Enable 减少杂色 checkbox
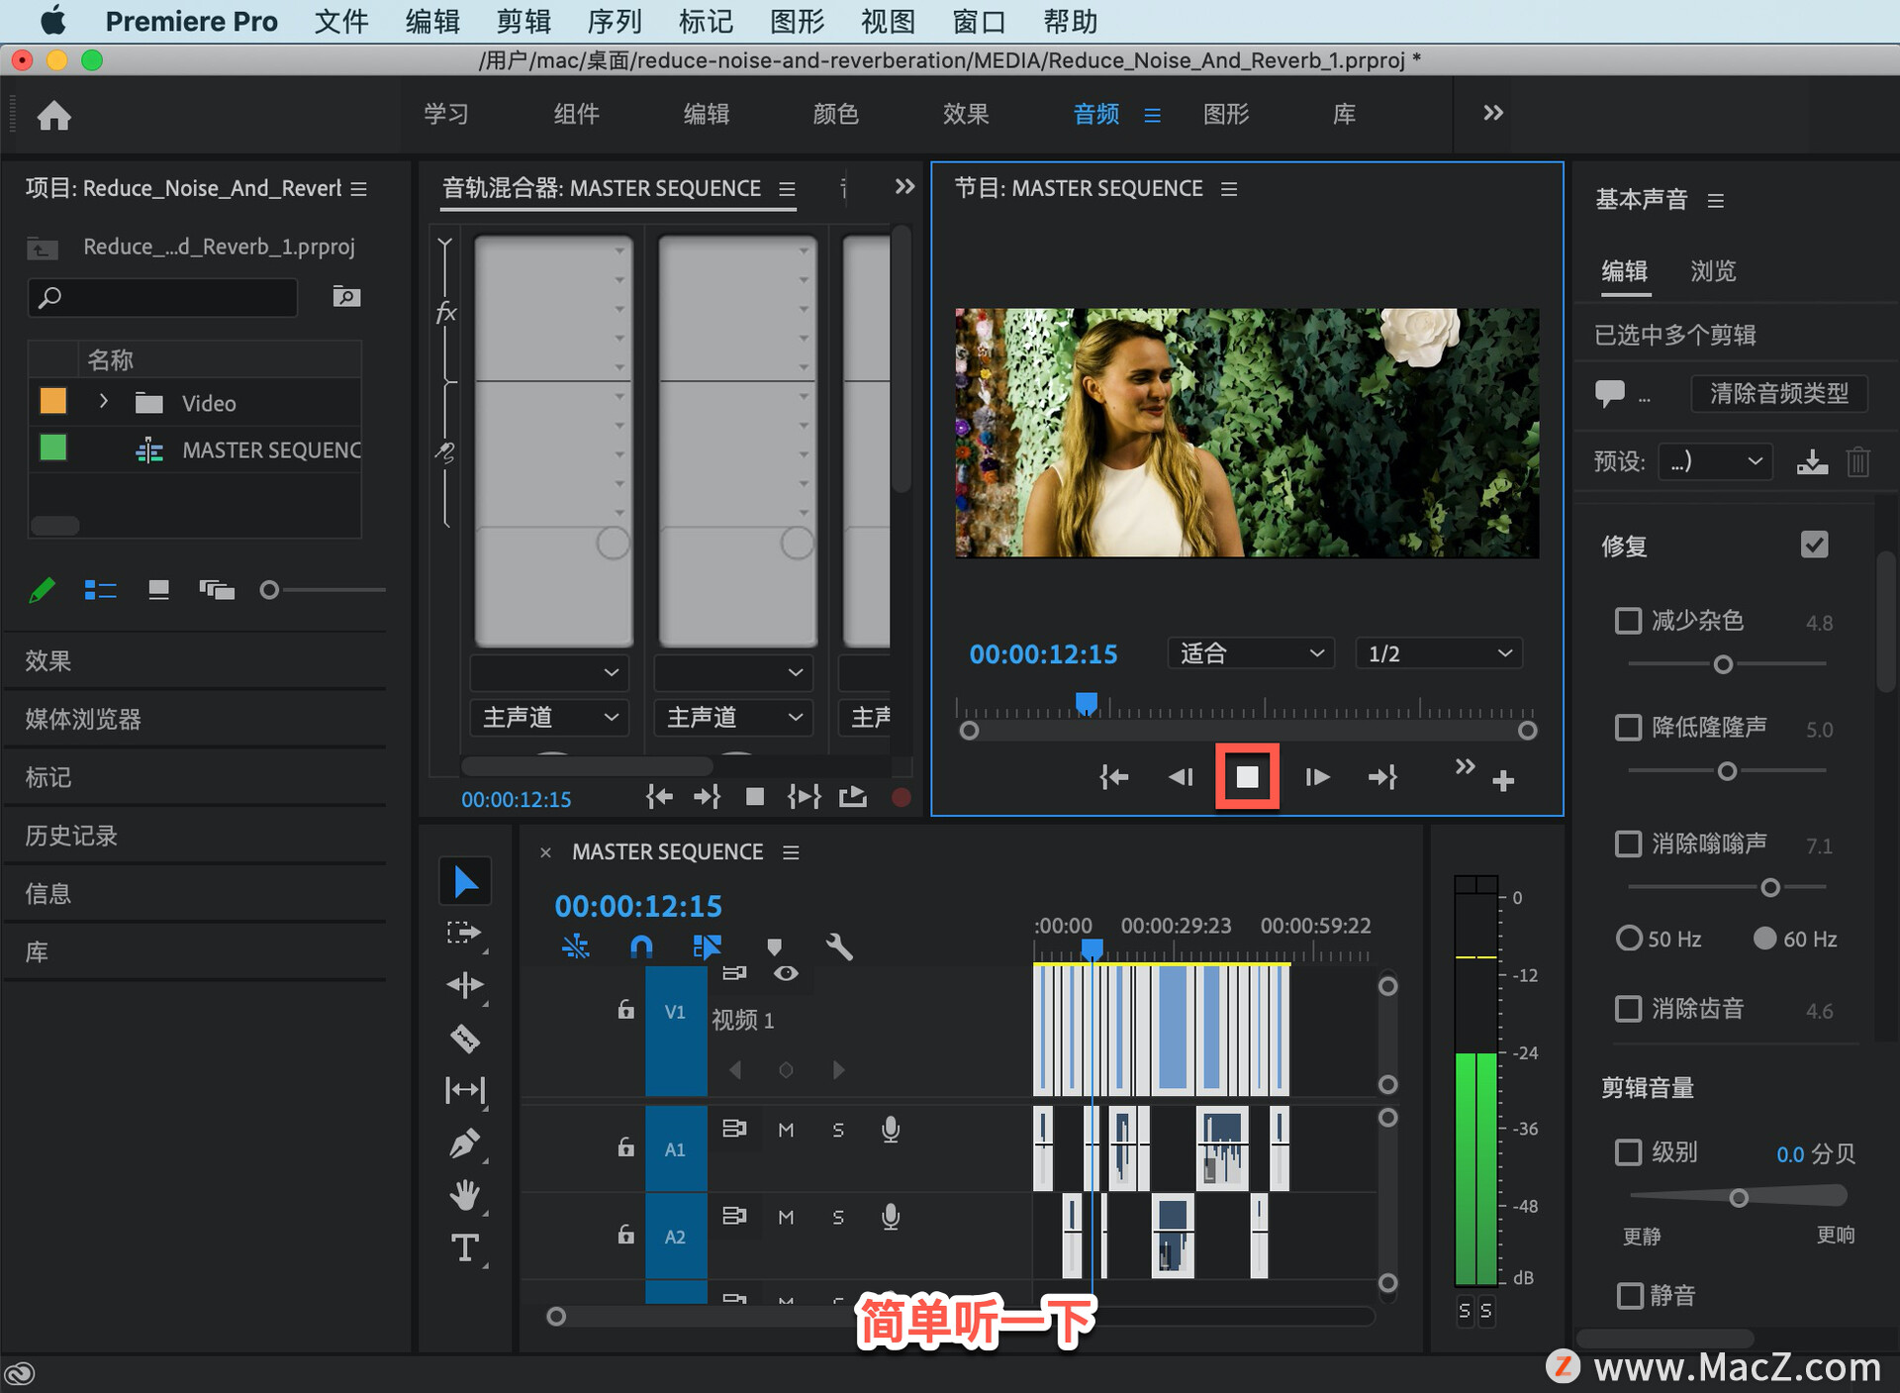 pyautogui.click(x=1628, y=621)
